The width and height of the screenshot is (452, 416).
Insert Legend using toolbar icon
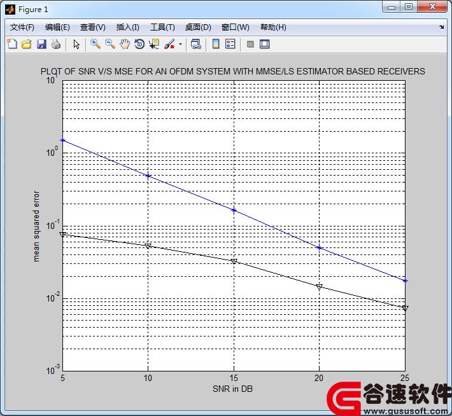point(230,44)
